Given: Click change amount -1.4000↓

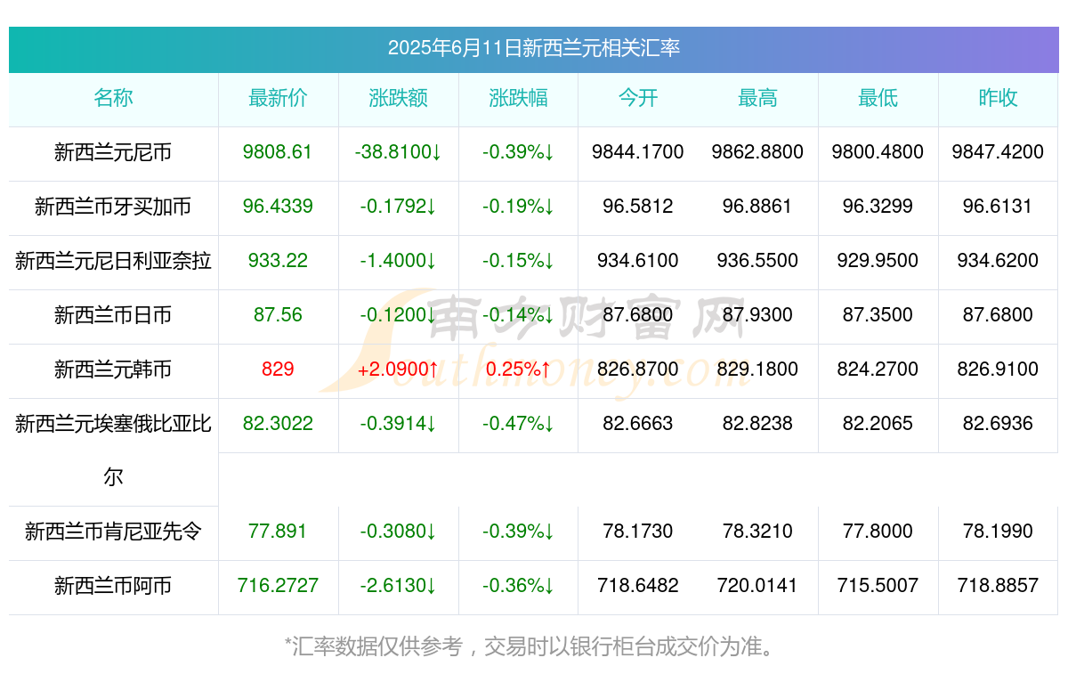Looking at the screenshot, I should point(398,261).
